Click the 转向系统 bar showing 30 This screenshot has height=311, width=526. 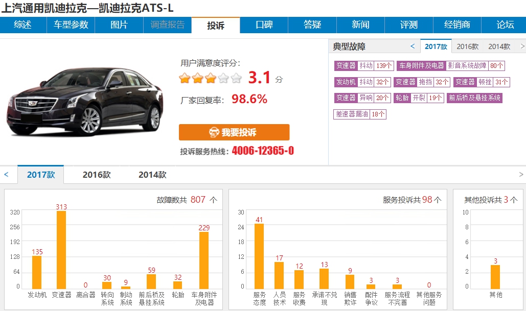[x=107, y=285]
